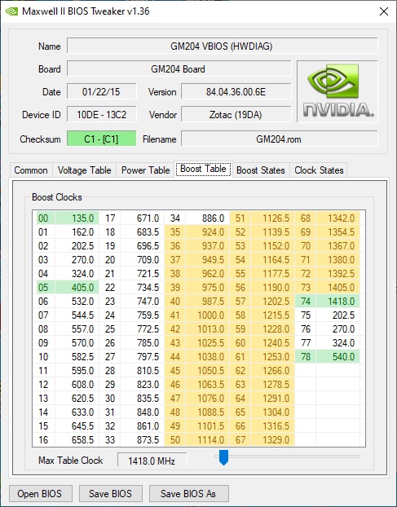The height and width of the screenshot is (507, 397).
Task: Select boost clock cell 671.0
Action: 142,218
